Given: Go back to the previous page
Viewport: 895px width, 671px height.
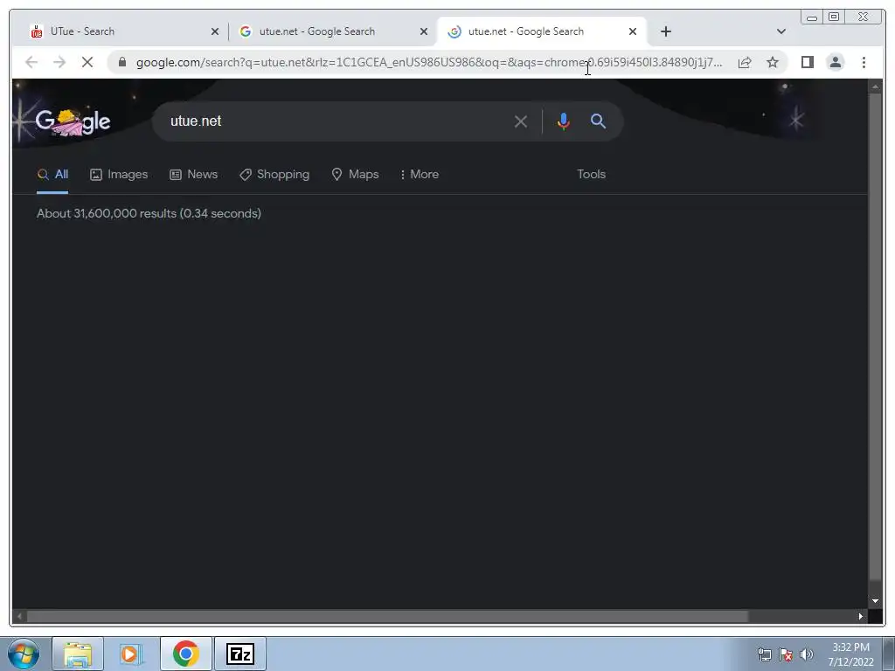Looking at the screenshot, I should point(31,62).
